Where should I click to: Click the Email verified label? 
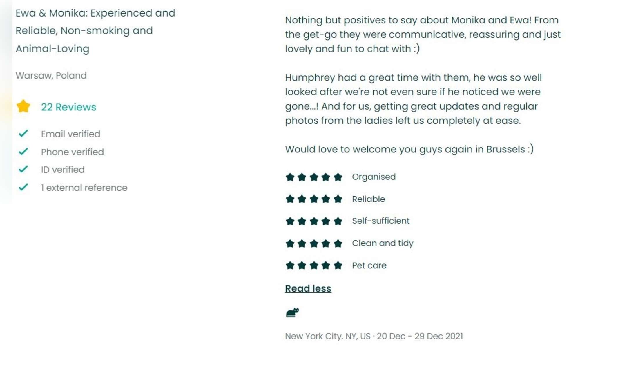70,134
